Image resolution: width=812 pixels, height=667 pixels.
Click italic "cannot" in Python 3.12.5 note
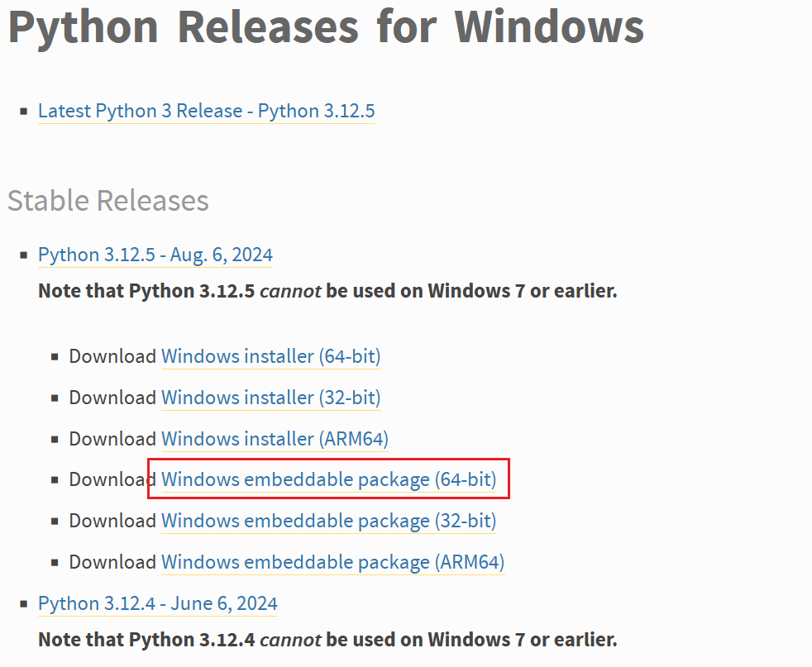tap(290, 291)
